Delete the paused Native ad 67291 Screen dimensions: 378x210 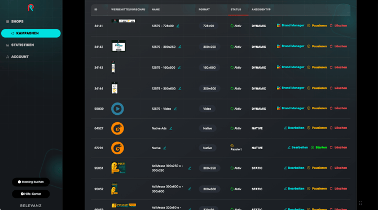(339, 148)
